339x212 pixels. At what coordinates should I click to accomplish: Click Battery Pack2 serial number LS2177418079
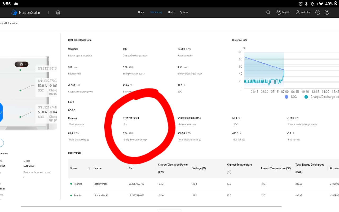pos(136,196)
